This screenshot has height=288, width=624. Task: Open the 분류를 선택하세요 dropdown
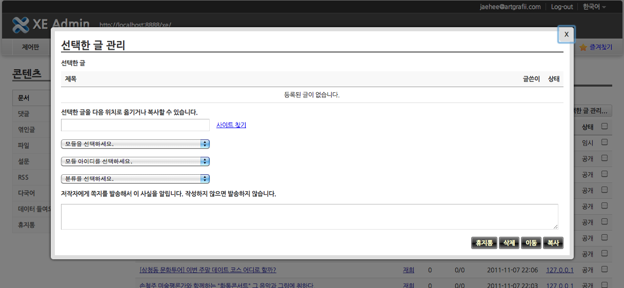tap(135, 179)
